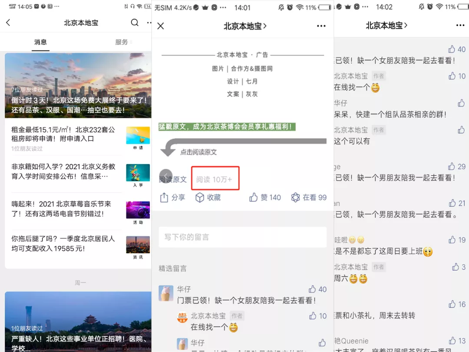Open search with the magnifier icon
This screenshot has width=469, height=352.
tap(135, 23)
